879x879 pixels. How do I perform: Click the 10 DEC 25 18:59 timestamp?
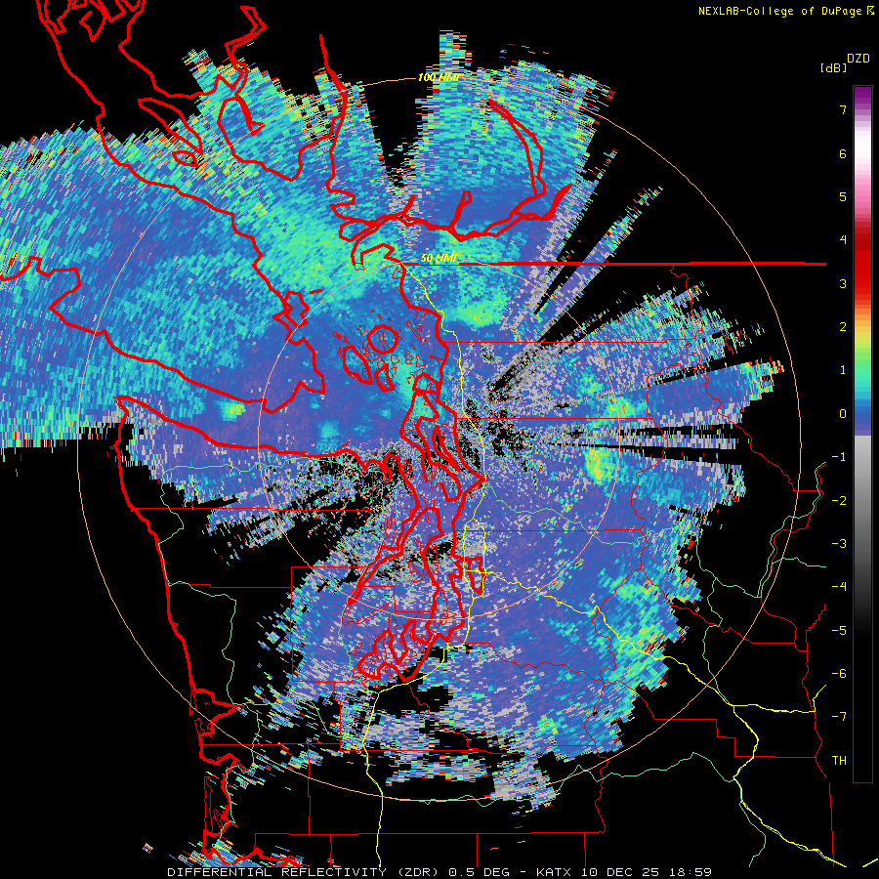(x=647, y=872)
